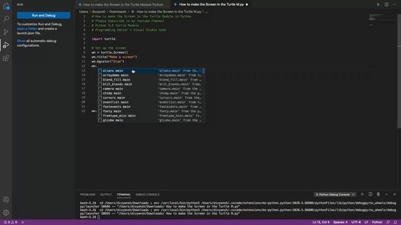Open editor More Actions ellipsis
The image size is (401, 225).
[x=394, y=4]
